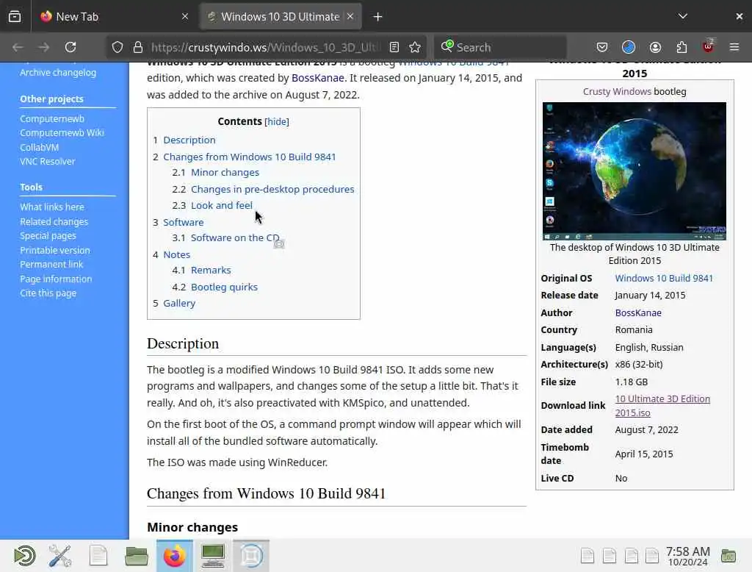752x572 pixels.
Task: Open the computer monitor taskbar icon
Action: click(213, 556)
